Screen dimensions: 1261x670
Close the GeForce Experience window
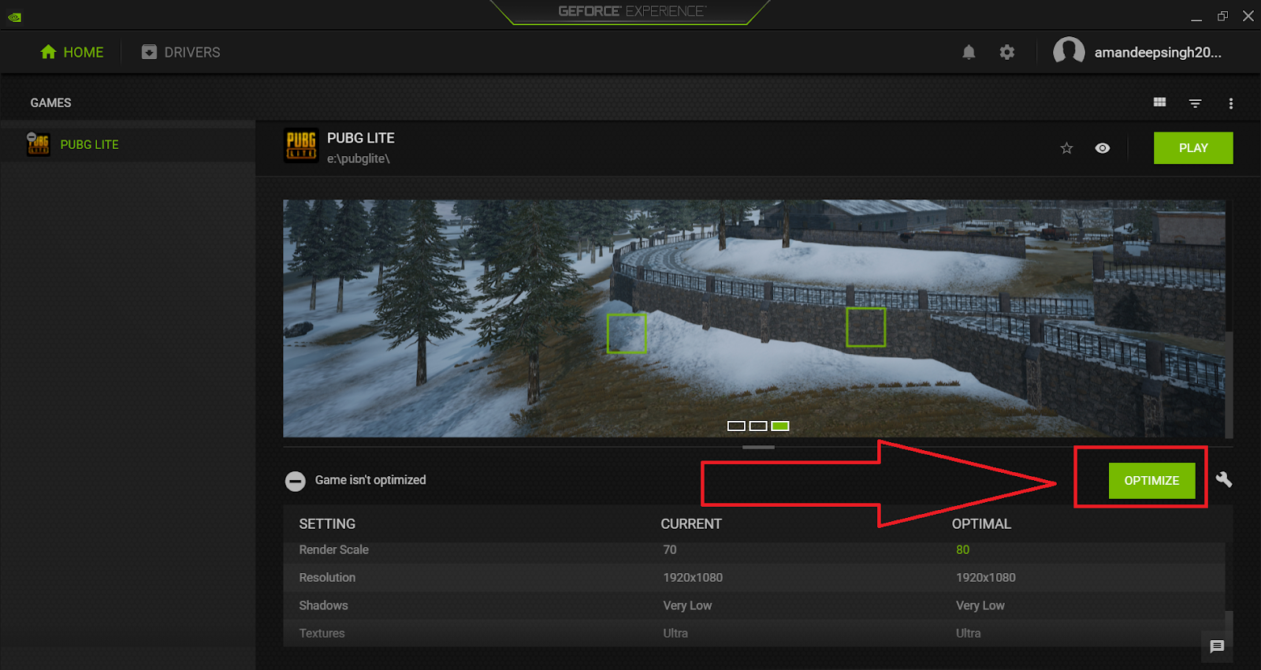click(x=1248, y=16)
